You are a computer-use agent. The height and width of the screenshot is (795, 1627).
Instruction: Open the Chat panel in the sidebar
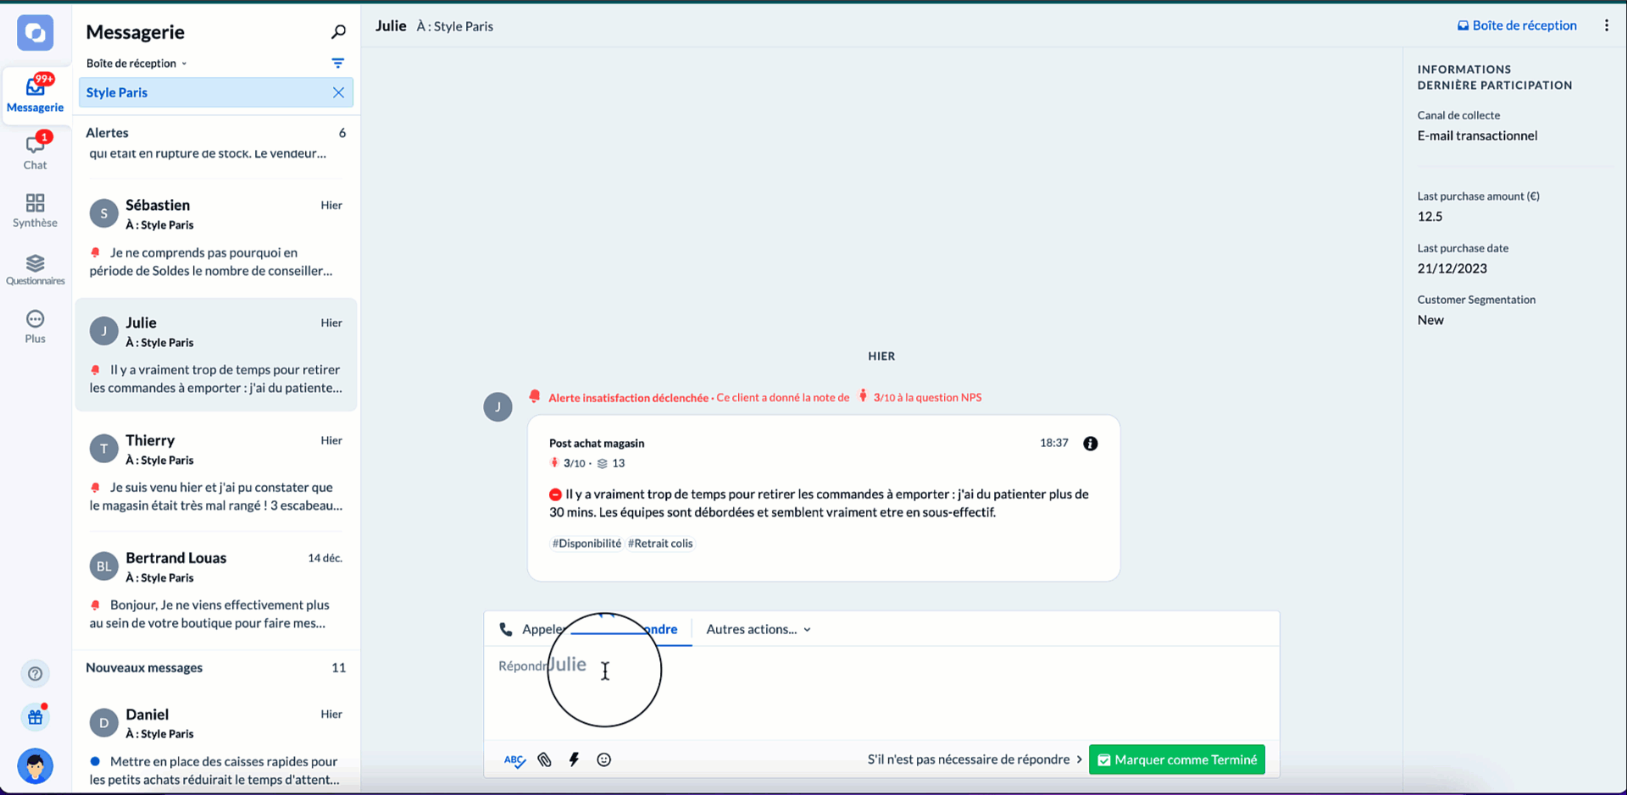[35, 150]
